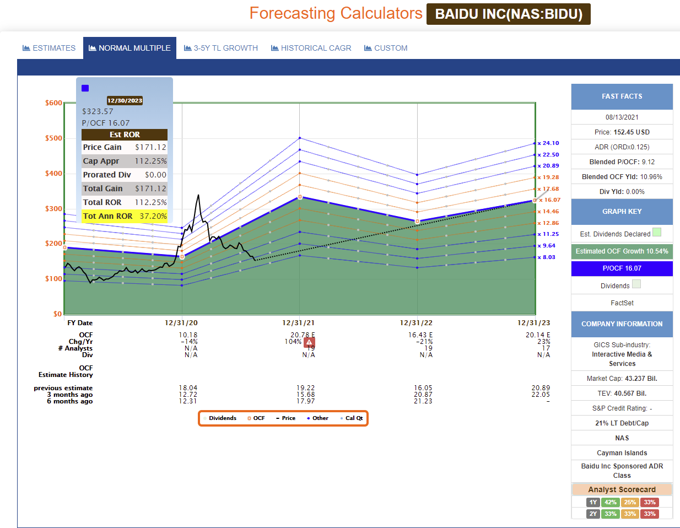This screenshot has height=528, width=680.
Task: Click Estimated OCF Growth 10.54% bar
Action: 622,251
